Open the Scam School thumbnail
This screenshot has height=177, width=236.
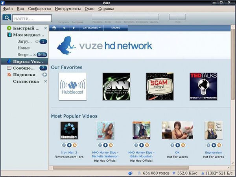[x=160, y=86]
